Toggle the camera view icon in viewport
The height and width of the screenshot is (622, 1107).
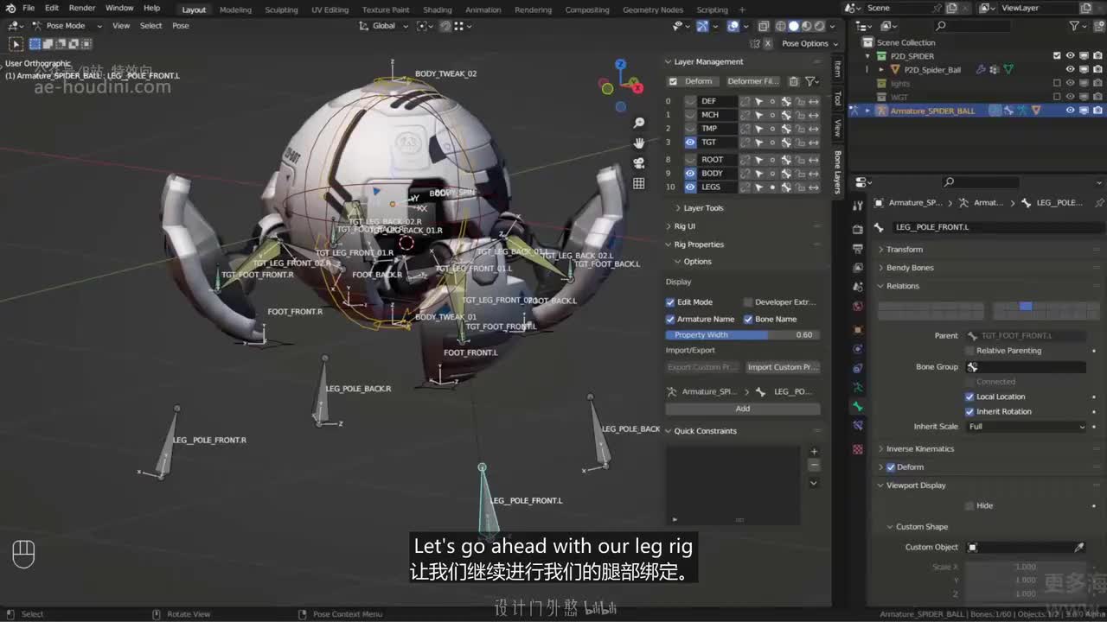[x=639, y=162]
